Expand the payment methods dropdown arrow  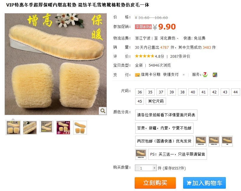[x=184, y=75]
